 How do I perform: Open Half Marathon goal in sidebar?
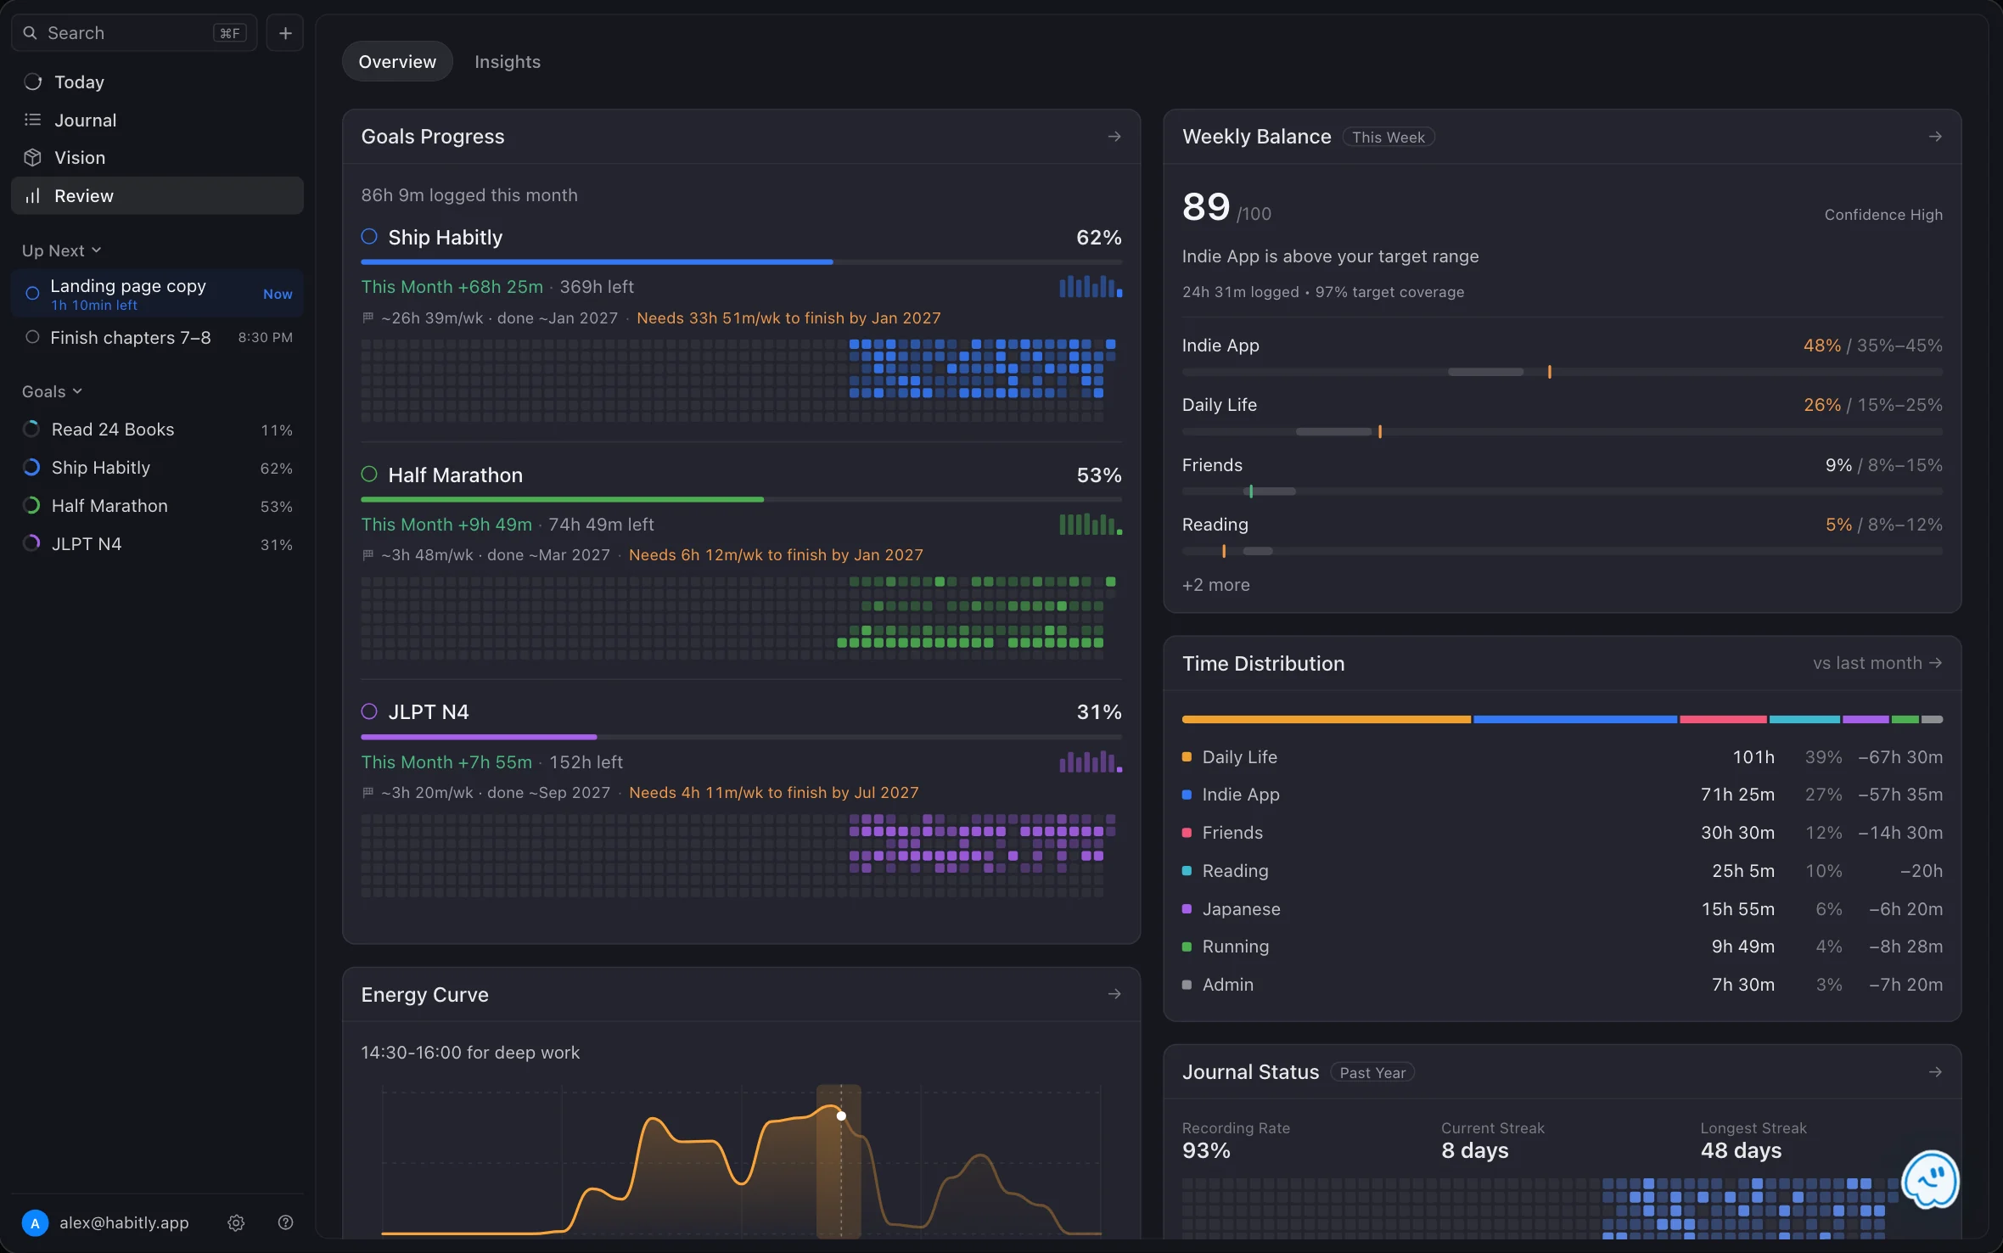157,506
